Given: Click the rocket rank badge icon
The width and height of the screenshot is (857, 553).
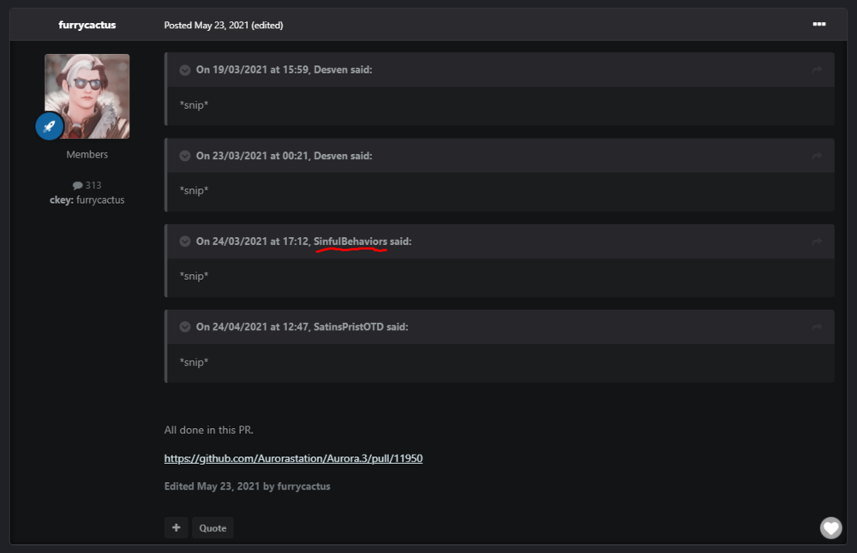Looking at the screenshot, I should pyautogui.click(x=50, y=126).
